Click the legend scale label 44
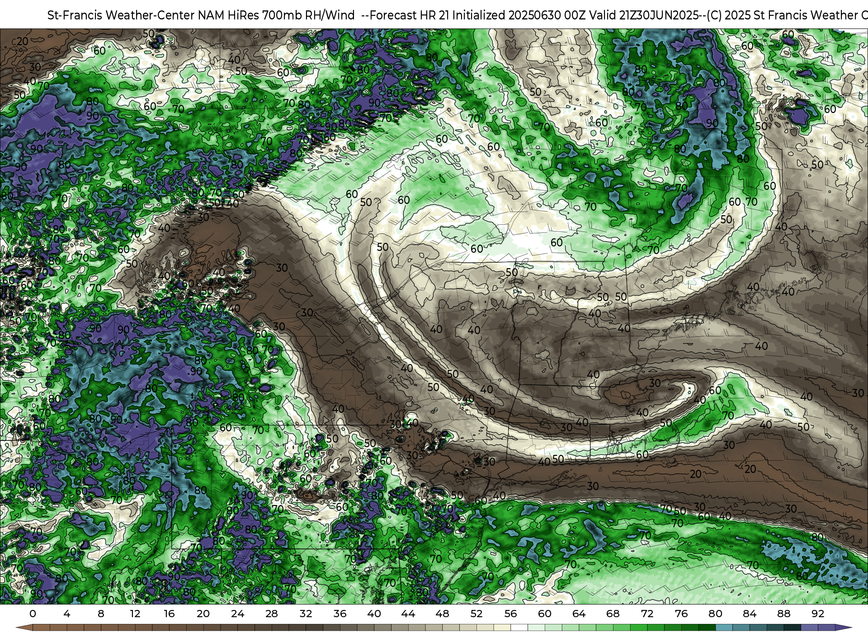This screenshot has width=868, height=633. point(408,614)
